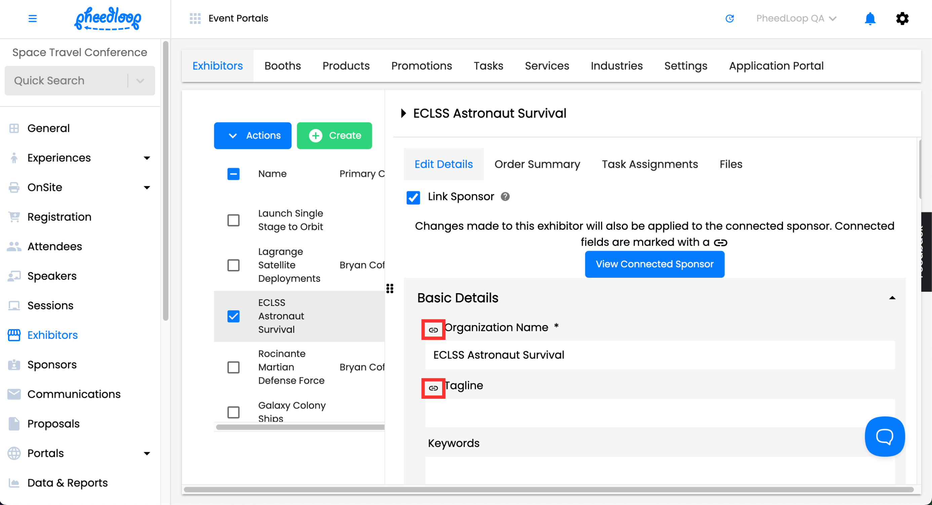This screenshot has width=932, height=505.
Task: Select the Edit Details tab
Action: 443,164
